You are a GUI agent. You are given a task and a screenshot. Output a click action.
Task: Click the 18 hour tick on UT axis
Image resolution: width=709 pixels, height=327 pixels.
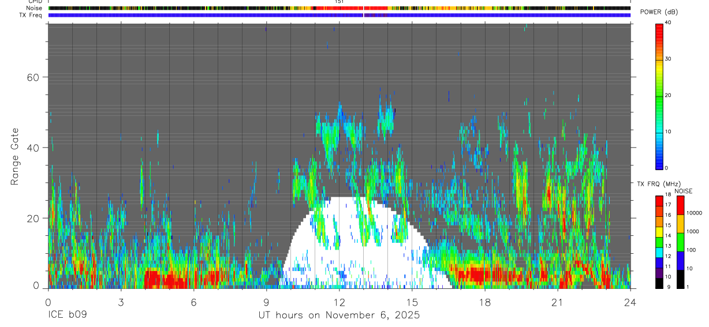485,302
